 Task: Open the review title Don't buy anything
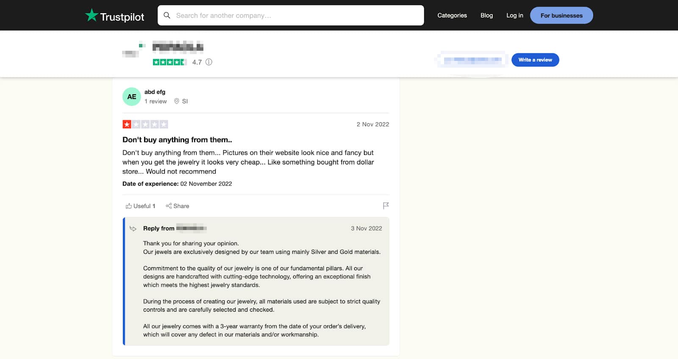tap(177, 140)
